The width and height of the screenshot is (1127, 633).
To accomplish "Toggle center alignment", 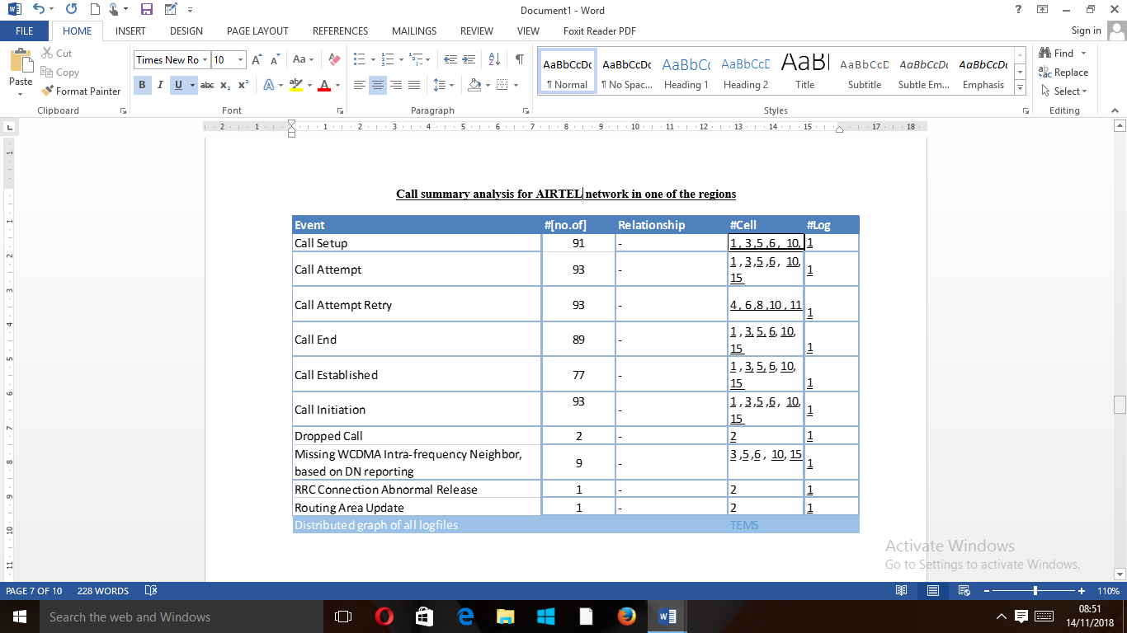I will point(378,85).
